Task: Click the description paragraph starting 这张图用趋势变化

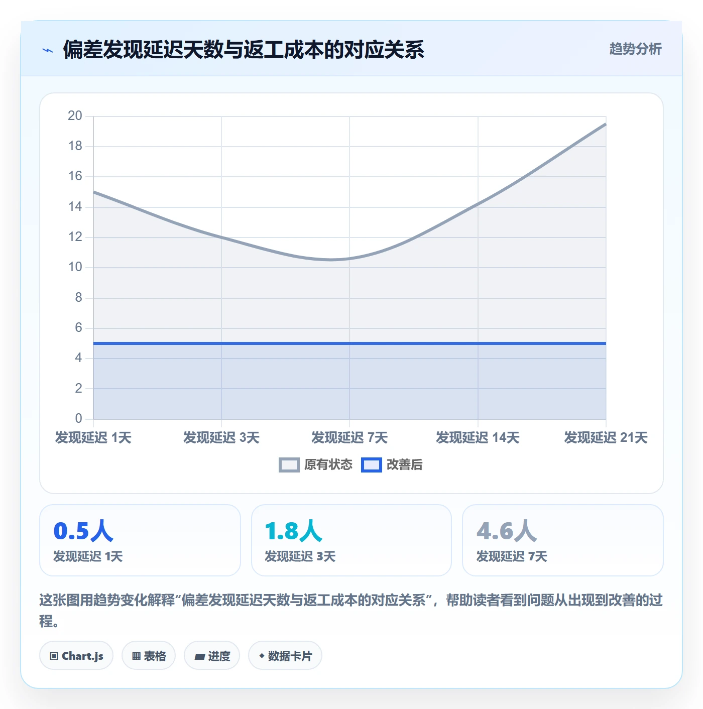Action: [x=351, y=611]
